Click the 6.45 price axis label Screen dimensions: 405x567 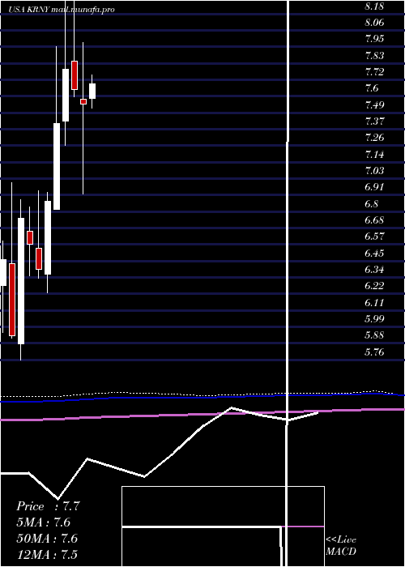tap(374, 253)
